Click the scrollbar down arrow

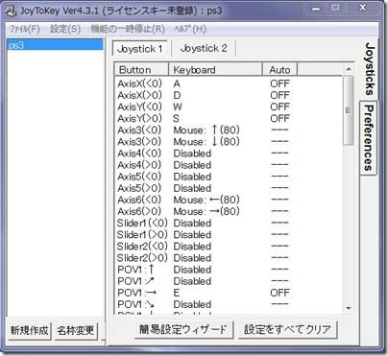pos(349,308)
